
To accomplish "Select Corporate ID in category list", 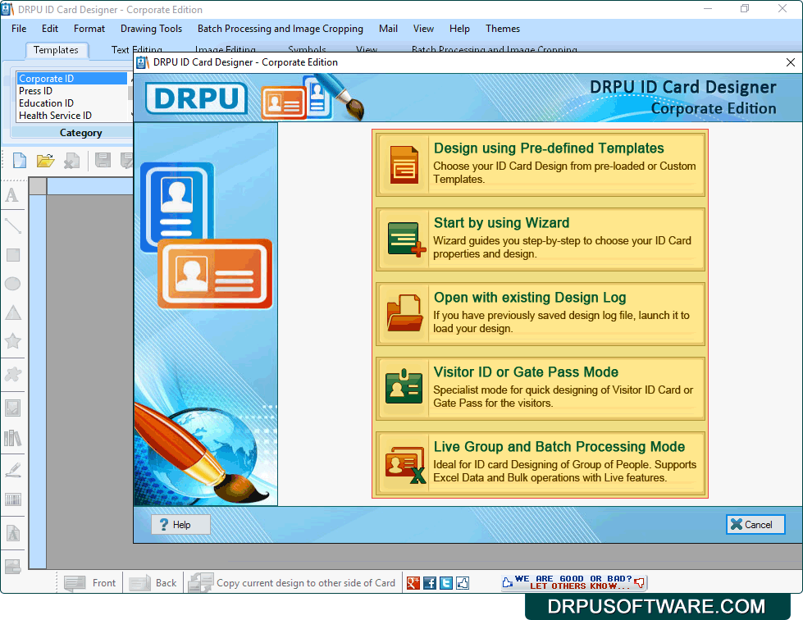I will tap(71, 79).
